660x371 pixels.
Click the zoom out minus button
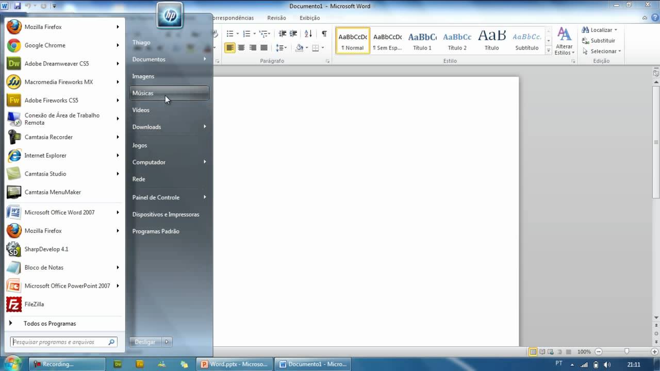point(599,351)
